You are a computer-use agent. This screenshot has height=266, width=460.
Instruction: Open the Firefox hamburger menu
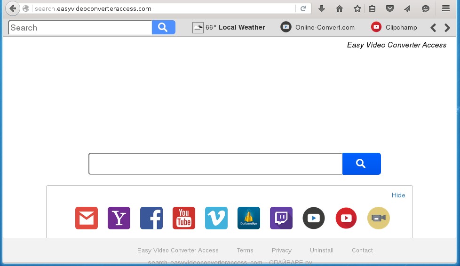click(x=446, y=8)
